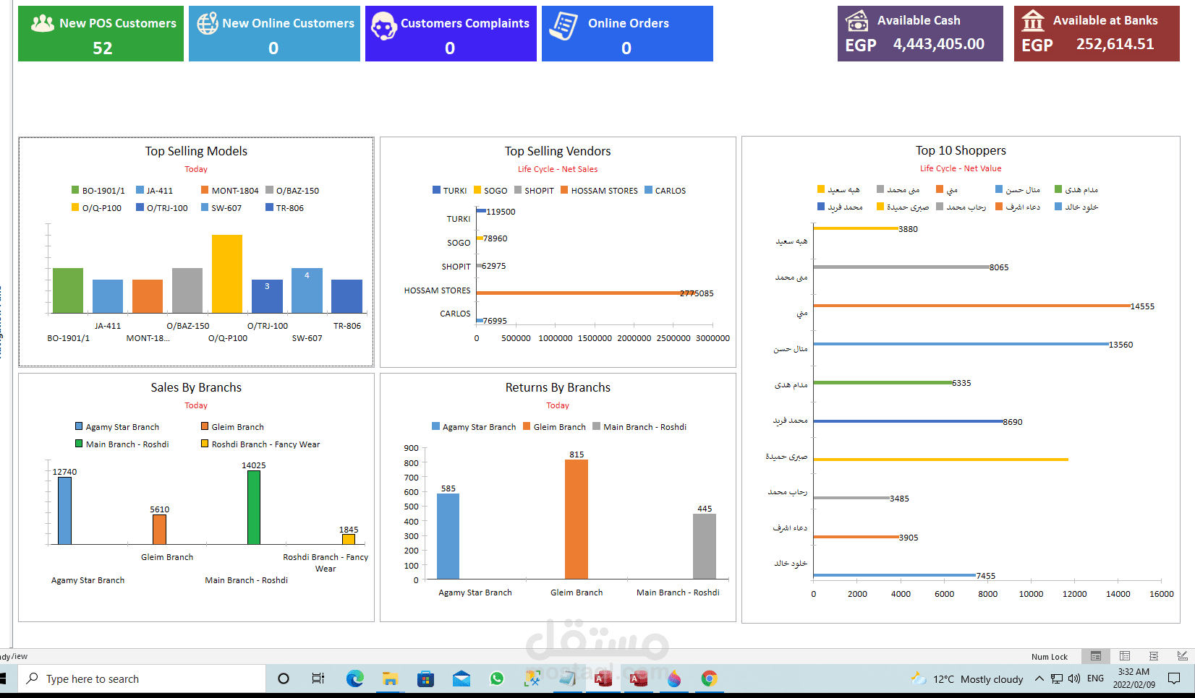1195x698 pixels.
Task: Open the Online Orders tile
Action: click(x=627, y=33)
